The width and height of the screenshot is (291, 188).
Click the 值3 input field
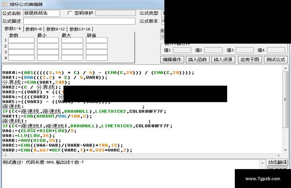tap(245, 50)
